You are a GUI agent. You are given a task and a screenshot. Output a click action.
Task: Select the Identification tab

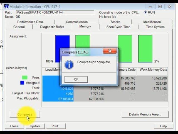point(152,22)
